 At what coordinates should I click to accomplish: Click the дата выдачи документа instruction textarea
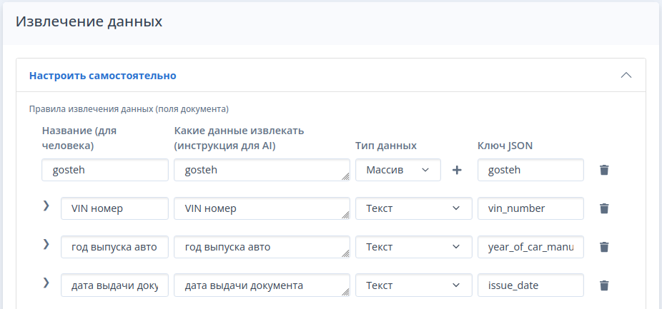tap(260, 285)
